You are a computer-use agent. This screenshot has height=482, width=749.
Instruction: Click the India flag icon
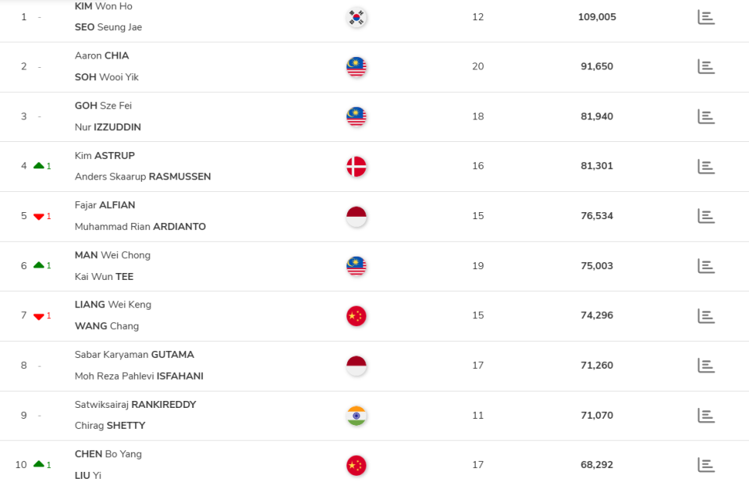[357, 416]
